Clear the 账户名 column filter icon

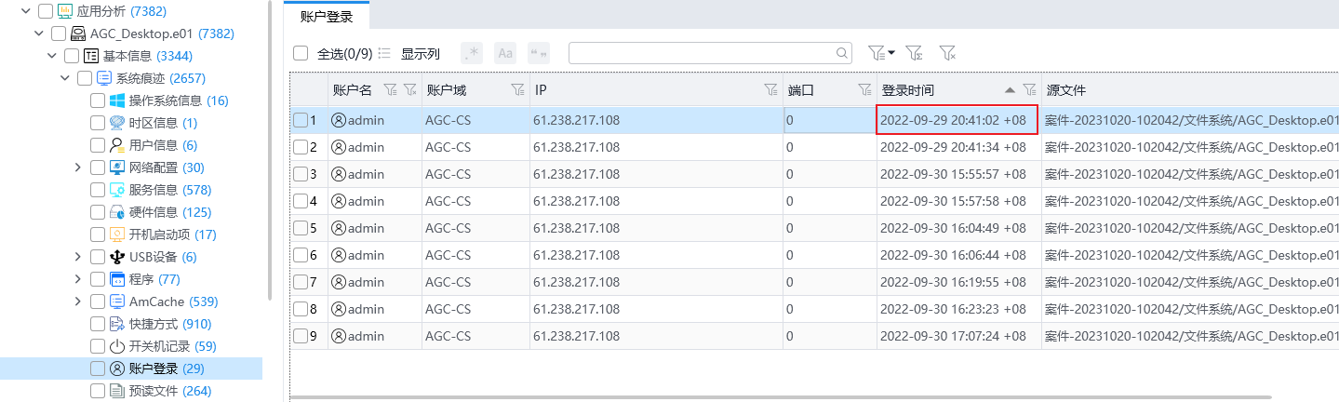point(409,90)
